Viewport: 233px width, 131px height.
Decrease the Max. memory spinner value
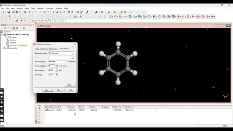(x=57, y=71)
